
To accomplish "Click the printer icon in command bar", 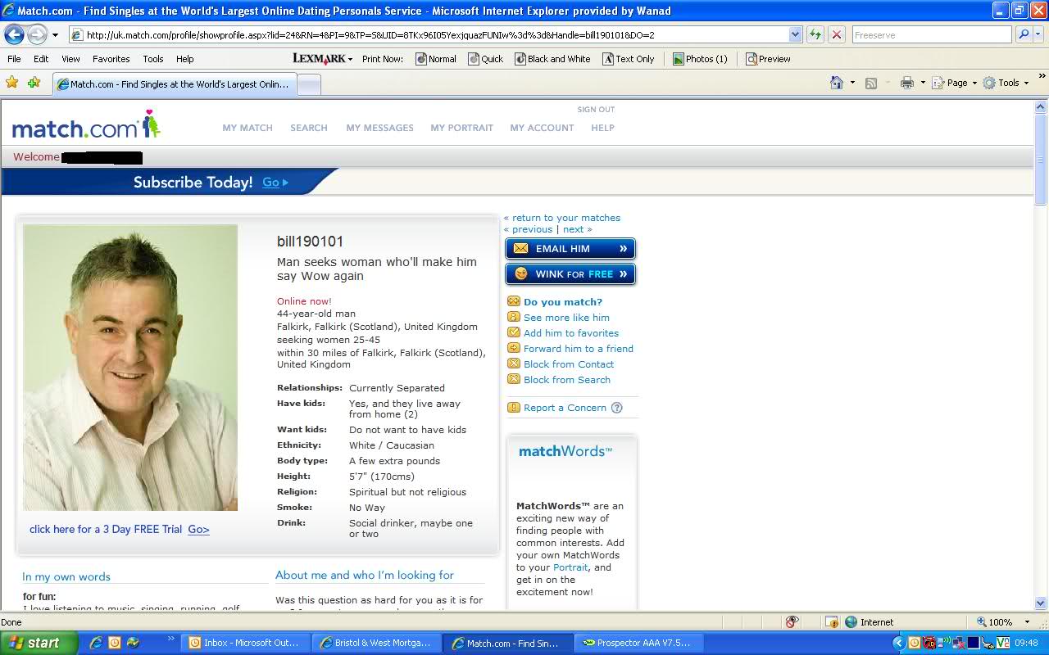I will tap(906, 83).
